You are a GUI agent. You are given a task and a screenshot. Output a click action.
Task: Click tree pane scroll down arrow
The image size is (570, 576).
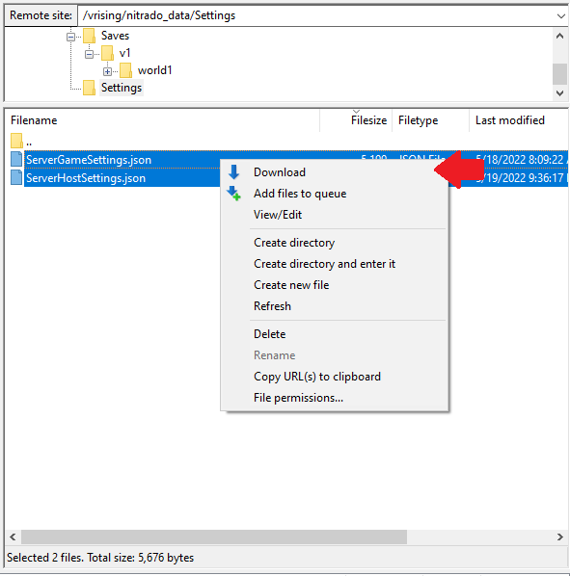[559, 92]
